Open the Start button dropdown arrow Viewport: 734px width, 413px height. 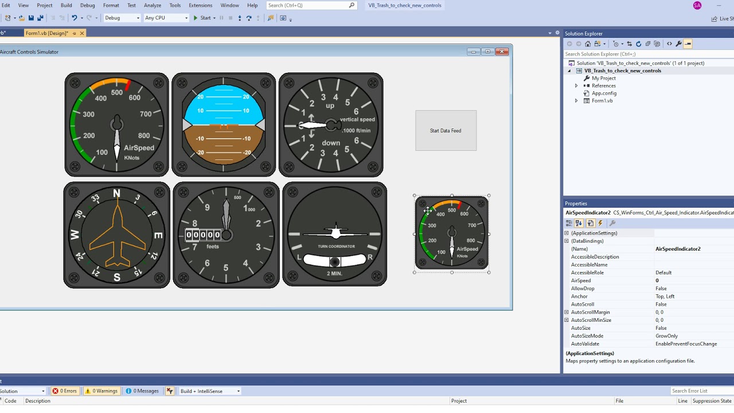[x=214, y=18]
